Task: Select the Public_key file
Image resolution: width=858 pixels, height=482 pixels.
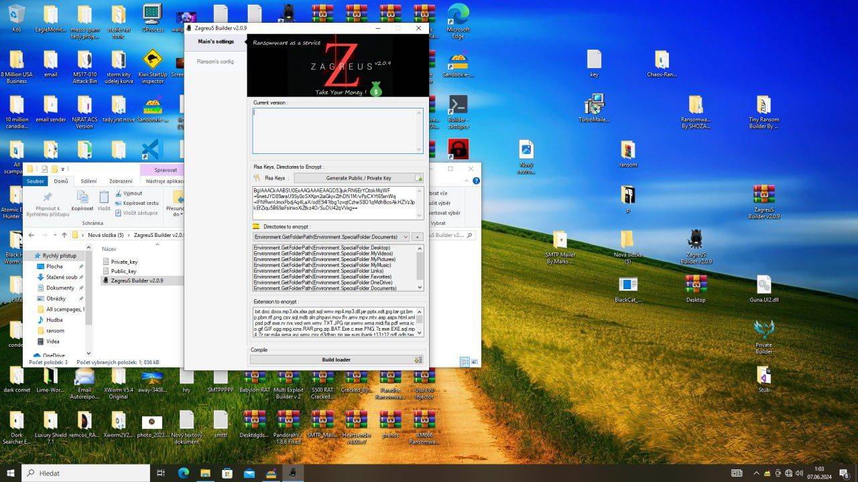Action: point(119,271)
